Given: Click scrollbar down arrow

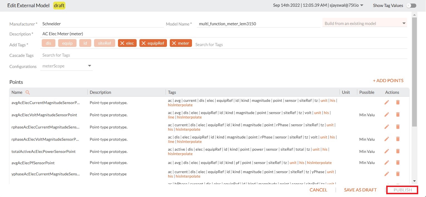Looking at the screenshot, I should [x=414, y=181].
